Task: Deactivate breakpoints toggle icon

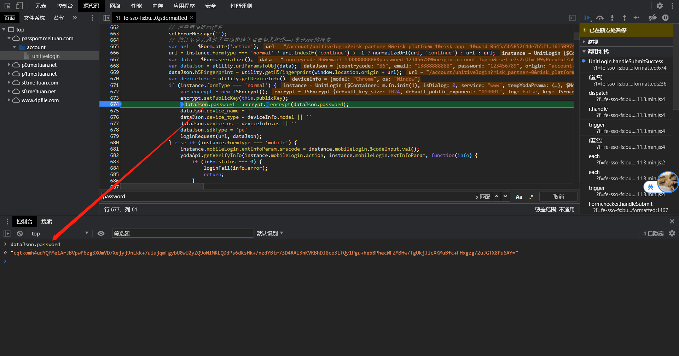Action: click(x=652, y=18)
